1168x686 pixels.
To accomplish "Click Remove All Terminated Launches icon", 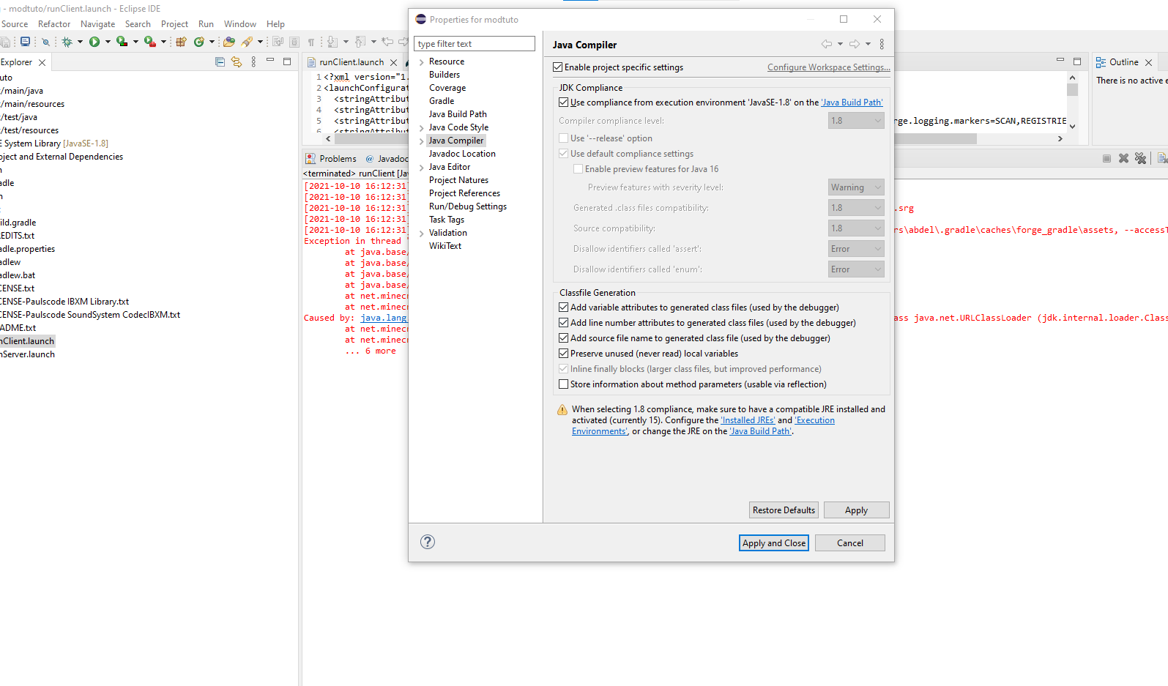I will pos(1140,158).
